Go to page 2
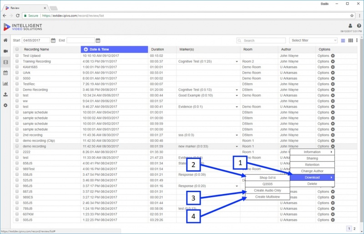Viewport: 364px width, 234px height. click(x=354, y=229)
